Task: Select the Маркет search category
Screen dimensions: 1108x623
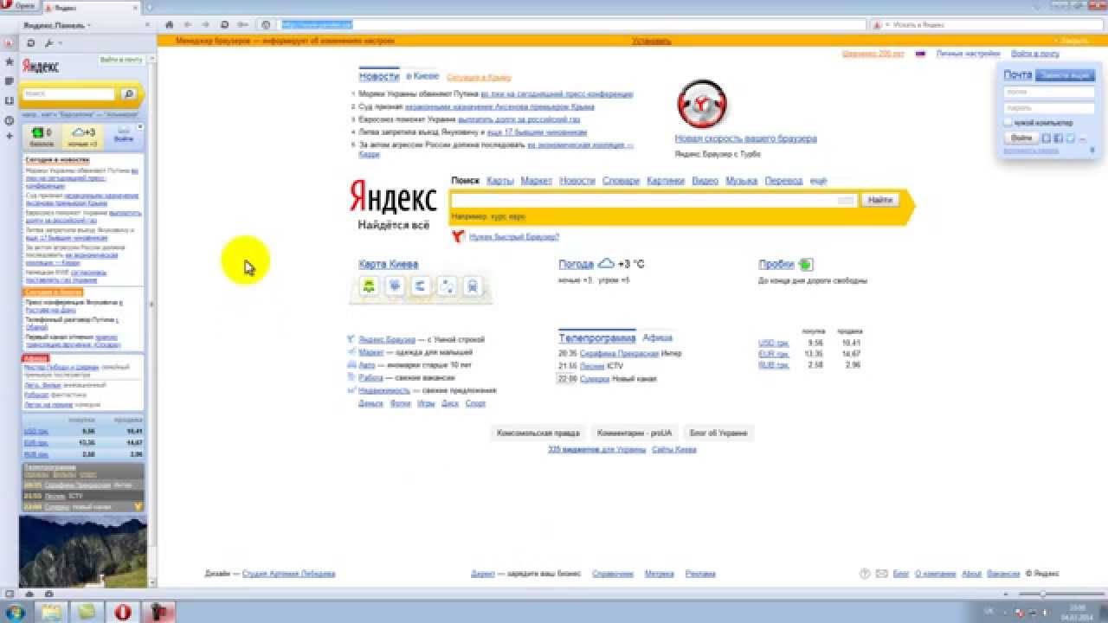Action: coord(537,181)
